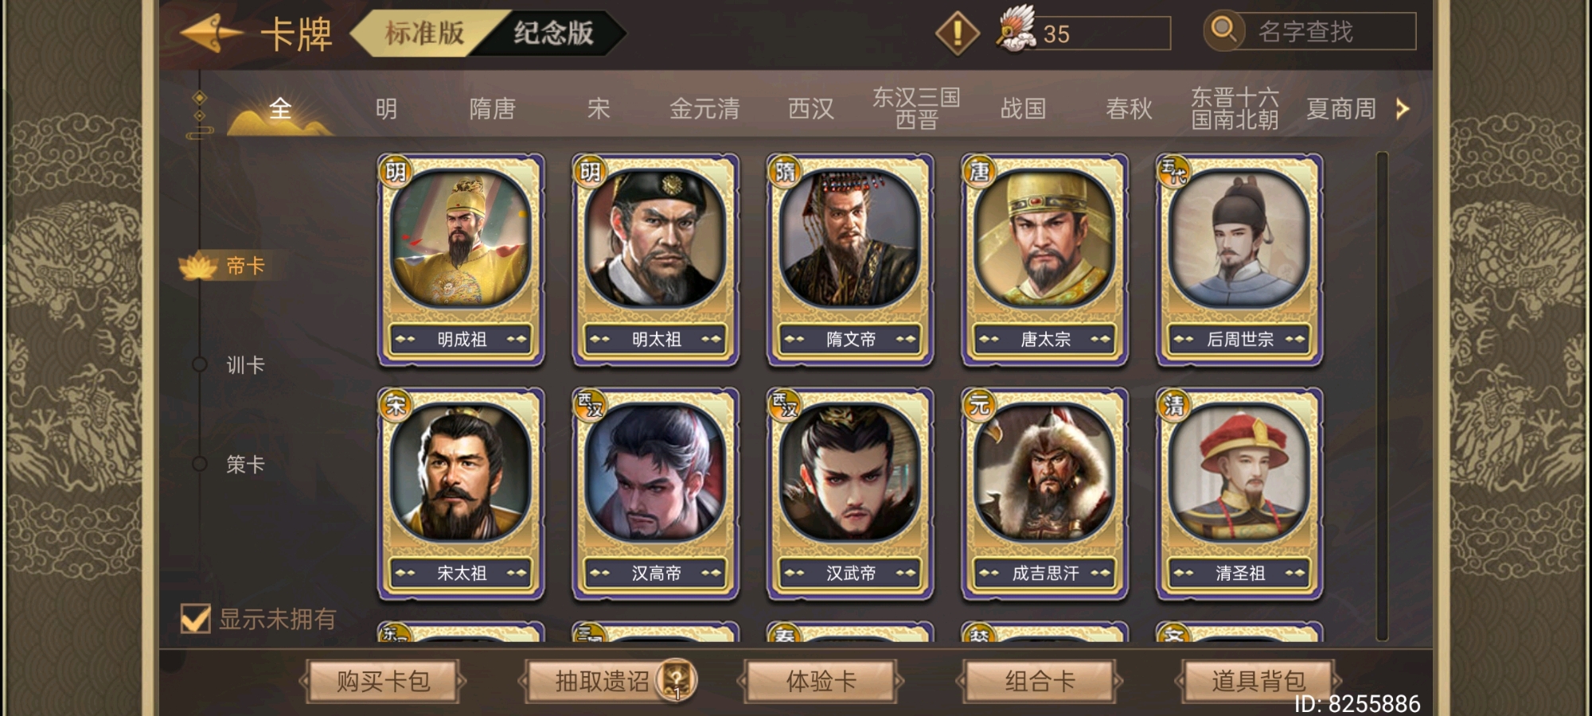The image size is (1592, 716).
Task: Click the 元 dynasty badge on 成吉思汗 card
Action: 979,405
